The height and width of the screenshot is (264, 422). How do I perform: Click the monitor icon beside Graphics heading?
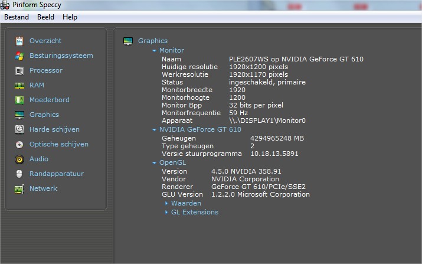(128, 41)
